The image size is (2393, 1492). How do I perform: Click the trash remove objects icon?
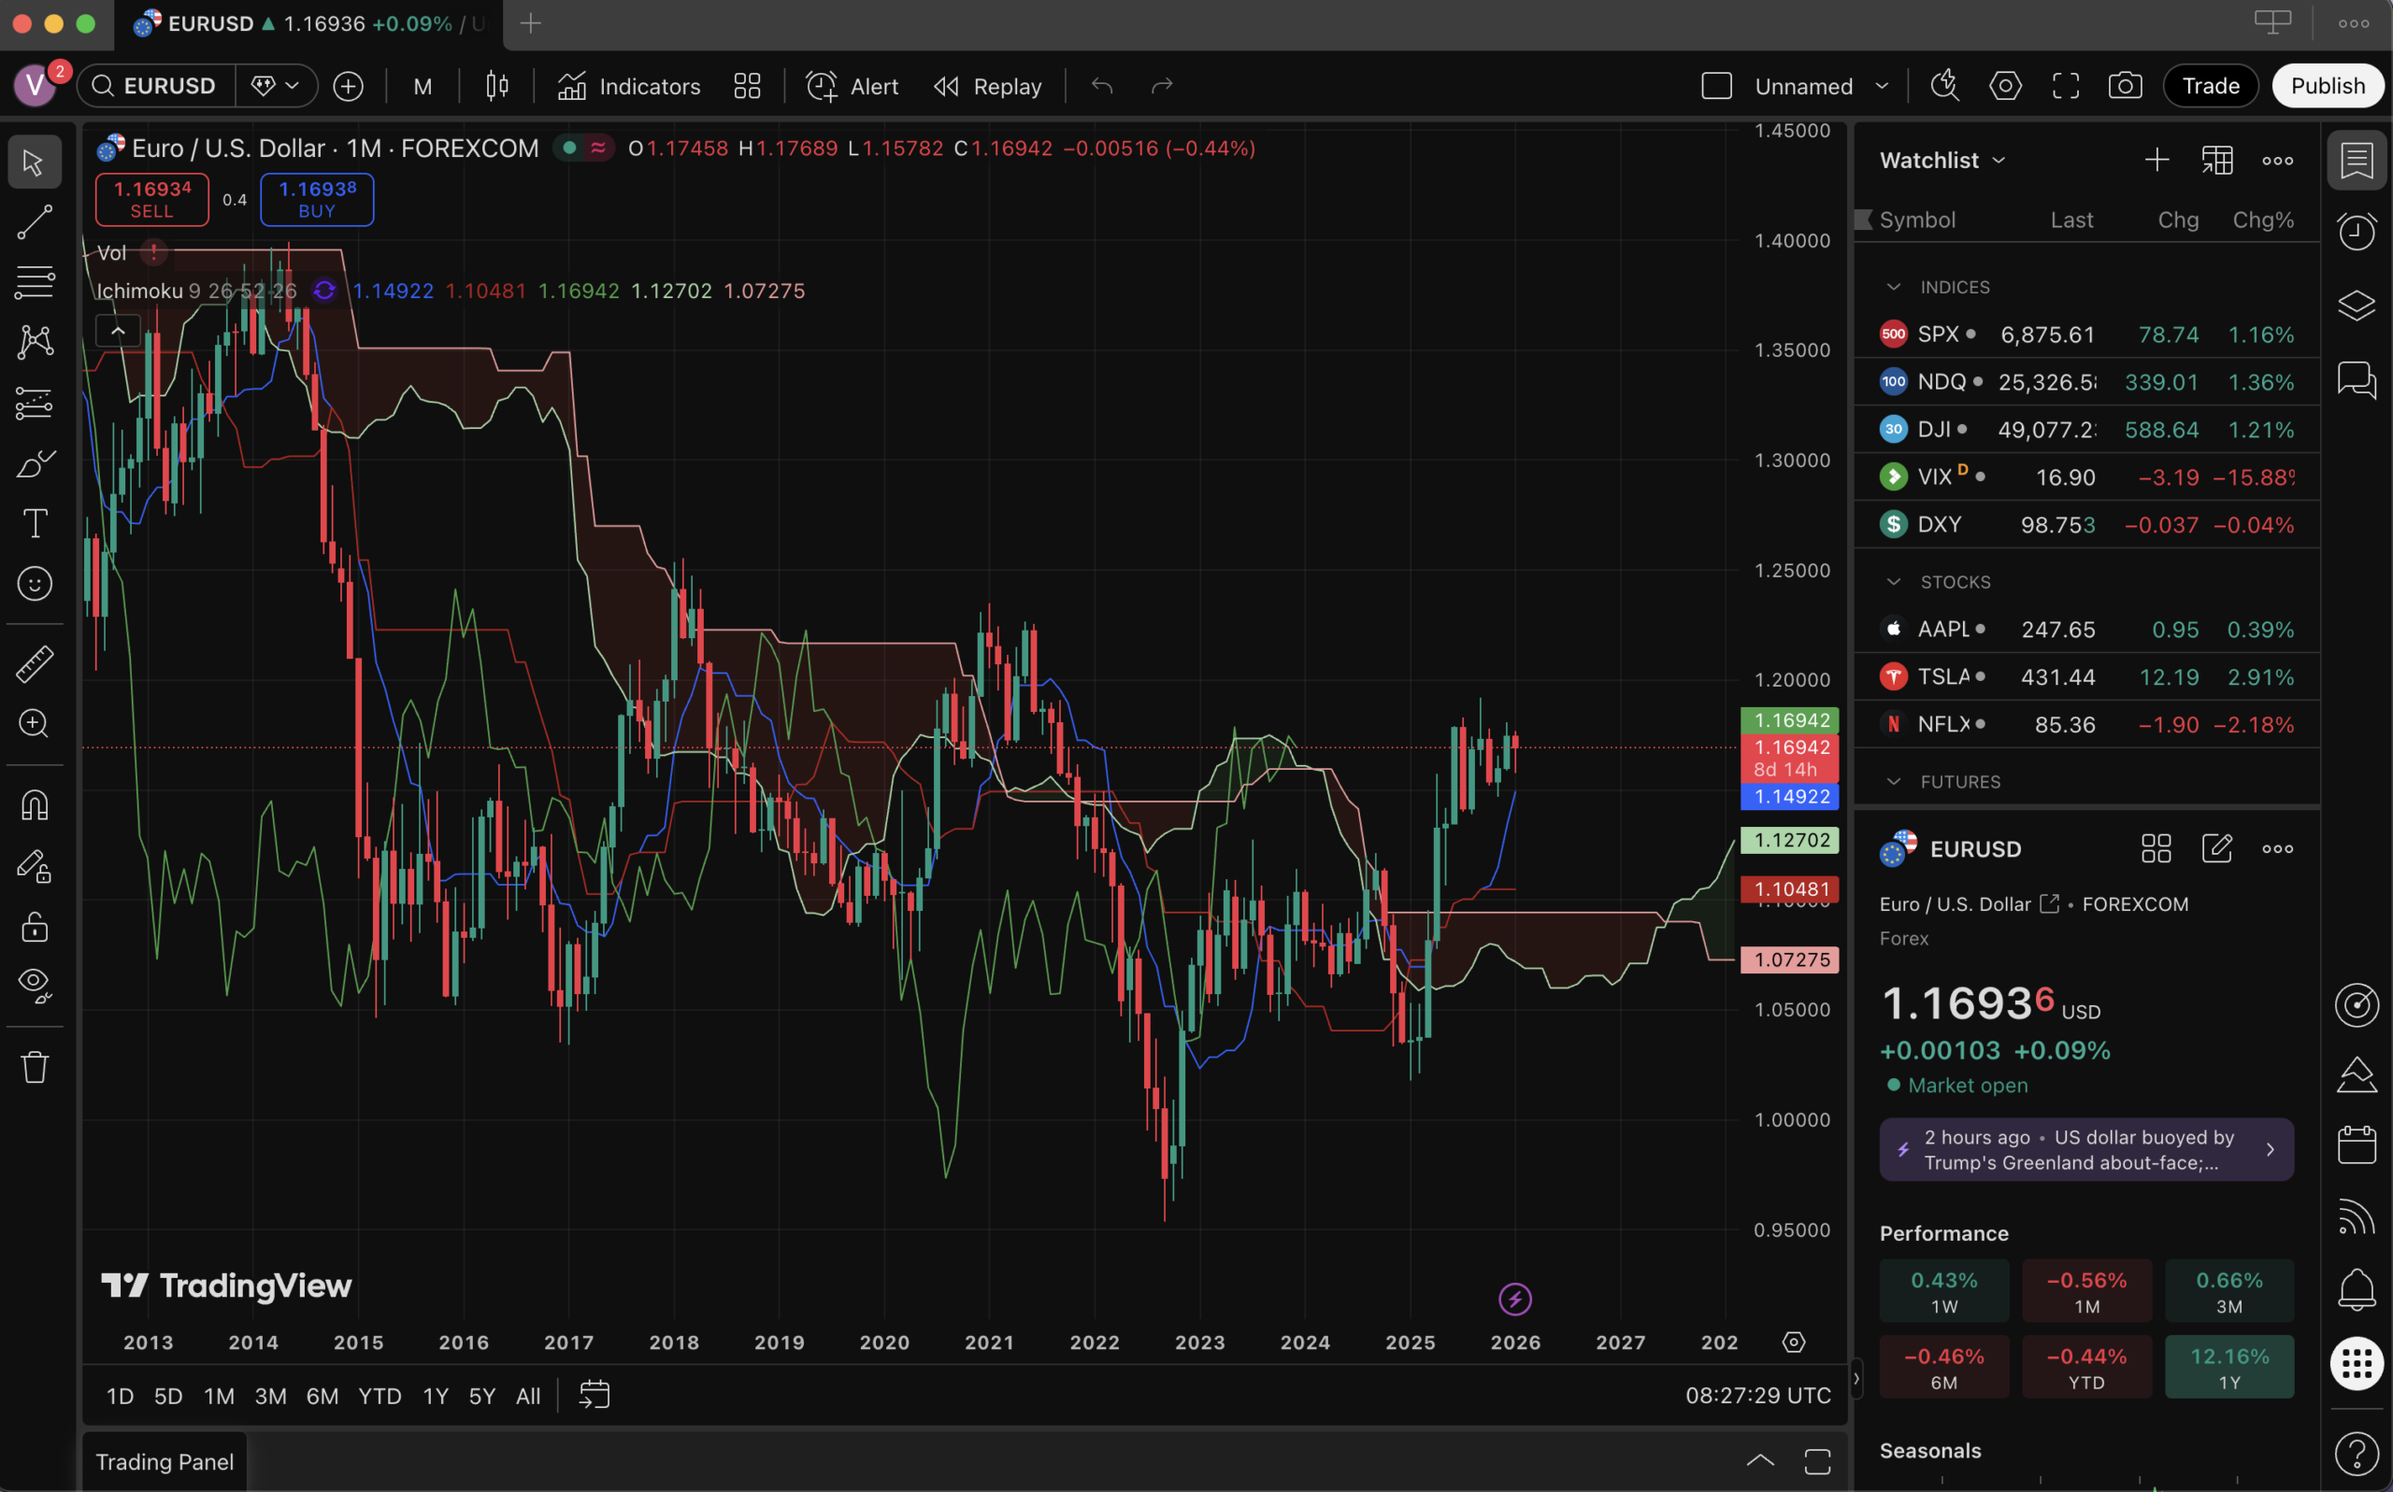[35, 1067]
